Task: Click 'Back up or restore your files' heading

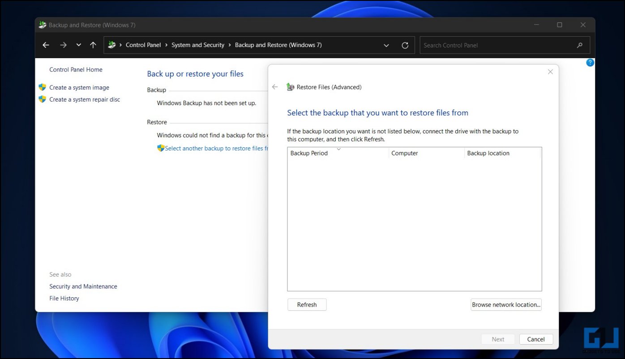Action: tap(195, 74)
